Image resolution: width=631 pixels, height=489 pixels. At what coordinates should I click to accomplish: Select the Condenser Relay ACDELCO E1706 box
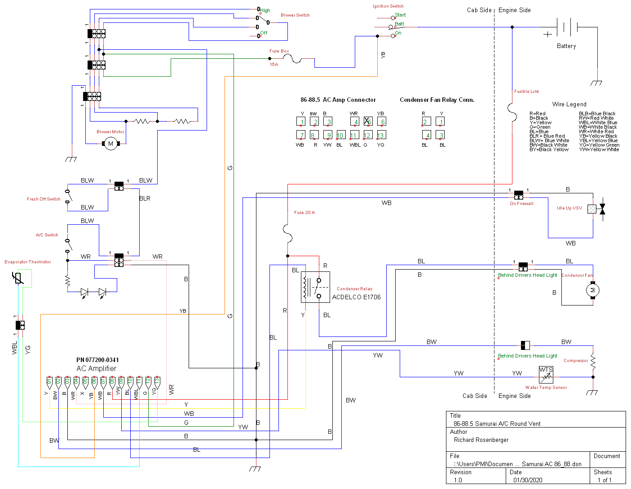pos(315,287)
